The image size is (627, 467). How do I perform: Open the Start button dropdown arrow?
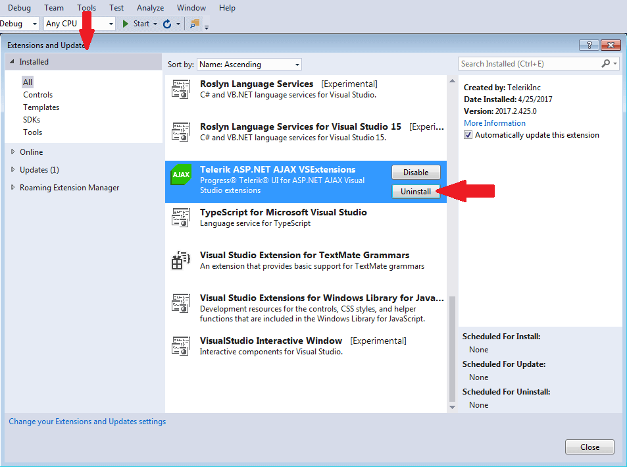click(155, 24)
